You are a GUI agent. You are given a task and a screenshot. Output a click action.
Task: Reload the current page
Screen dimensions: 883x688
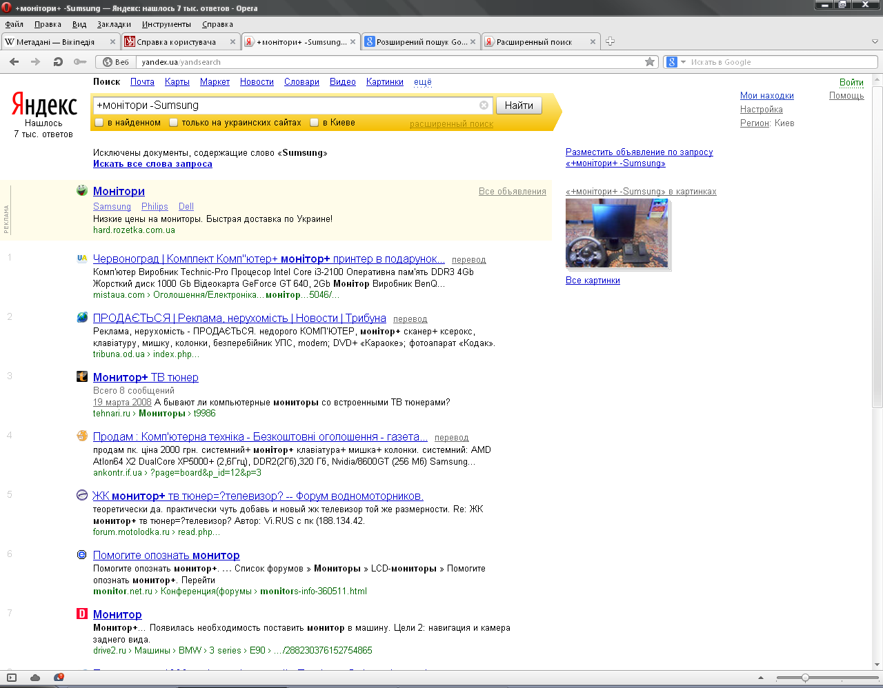(58, 62)
